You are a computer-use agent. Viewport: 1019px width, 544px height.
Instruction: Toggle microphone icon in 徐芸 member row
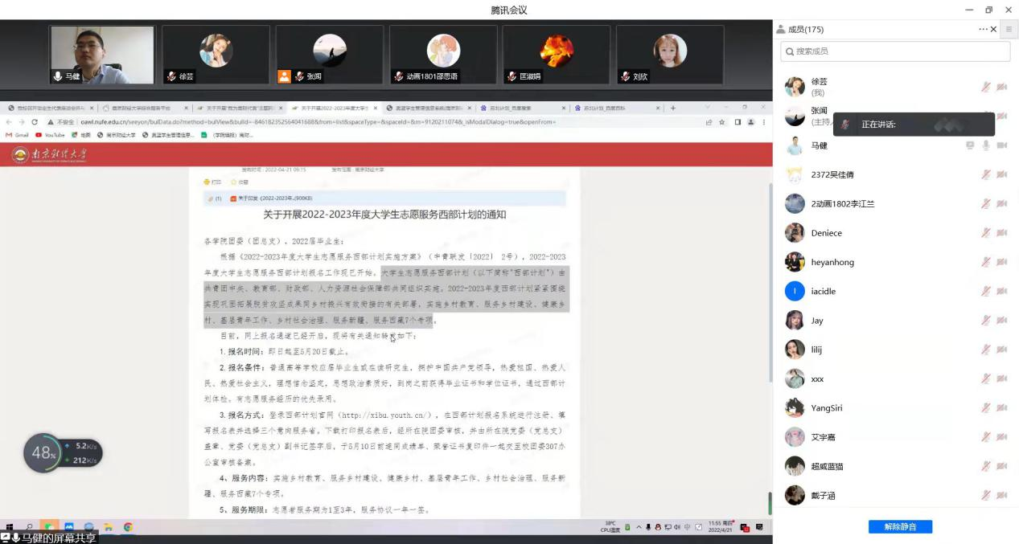(x=986, y=87)
